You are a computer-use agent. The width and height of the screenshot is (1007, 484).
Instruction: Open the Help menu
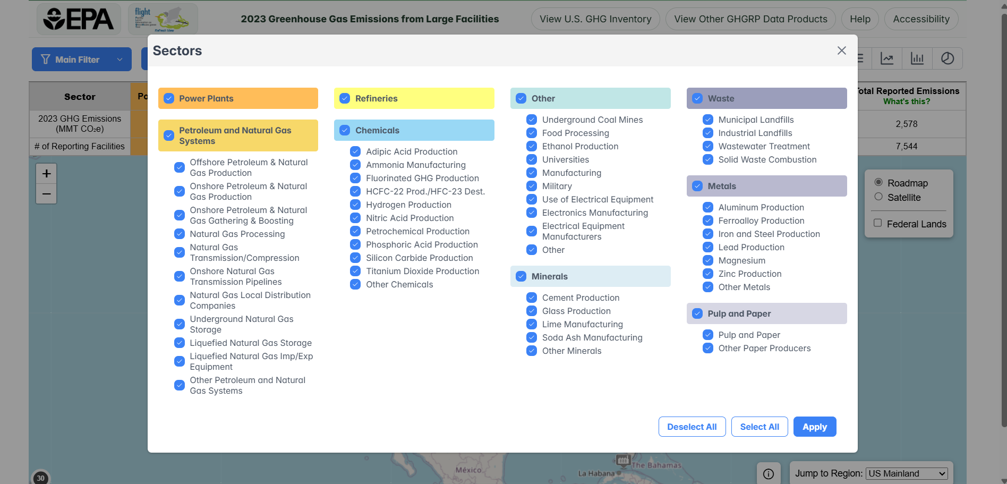point(859,19)
